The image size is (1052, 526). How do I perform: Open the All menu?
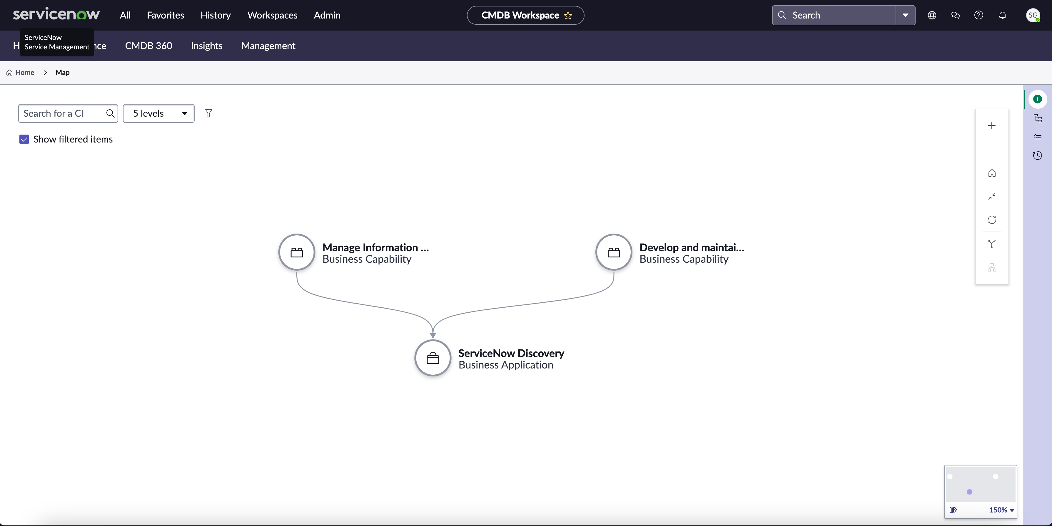click(125, 15)
